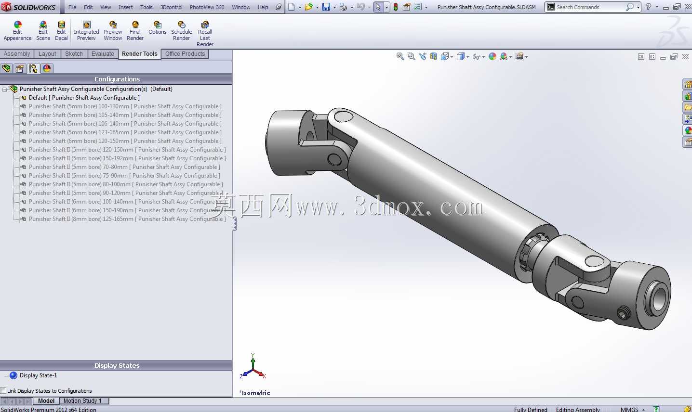
Task: Open the File menu
Action: (72, 7)
